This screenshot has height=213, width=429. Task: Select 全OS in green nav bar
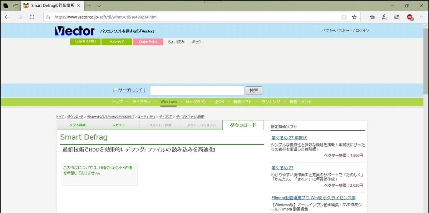pos(220,102)
